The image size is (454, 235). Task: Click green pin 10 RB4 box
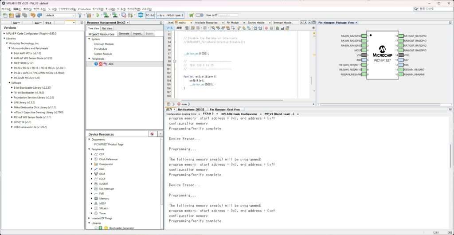(401, 74)
